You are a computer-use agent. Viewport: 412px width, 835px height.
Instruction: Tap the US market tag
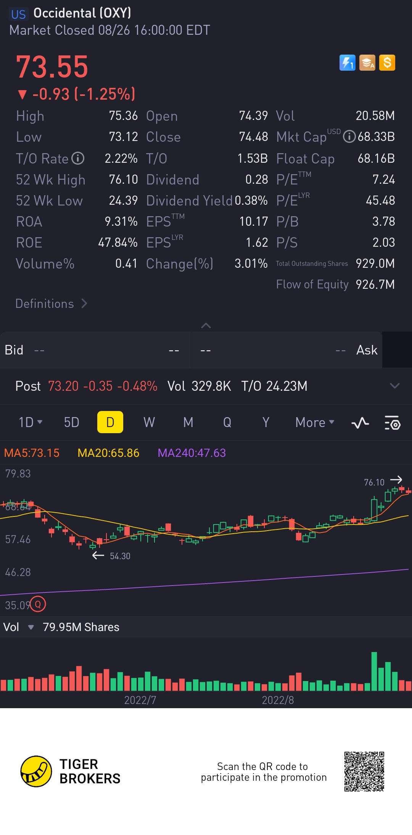(x=18, y=15)
